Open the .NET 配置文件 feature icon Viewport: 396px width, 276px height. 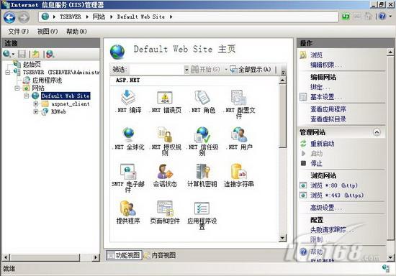pyautogui.click(x=239, y=98)
